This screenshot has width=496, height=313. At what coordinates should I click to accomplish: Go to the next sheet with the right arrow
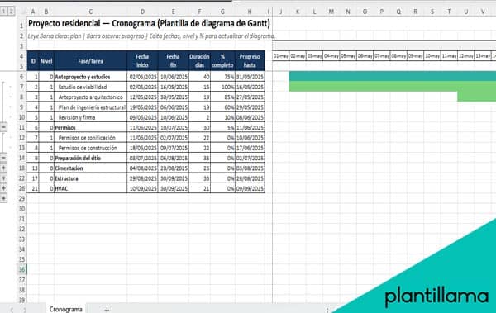pyautogui.click(x=25, y=310)
